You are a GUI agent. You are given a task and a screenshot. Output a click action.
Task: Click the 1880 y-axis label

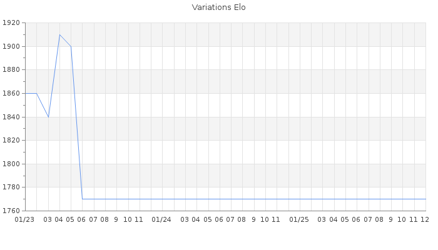click(11, 70)
